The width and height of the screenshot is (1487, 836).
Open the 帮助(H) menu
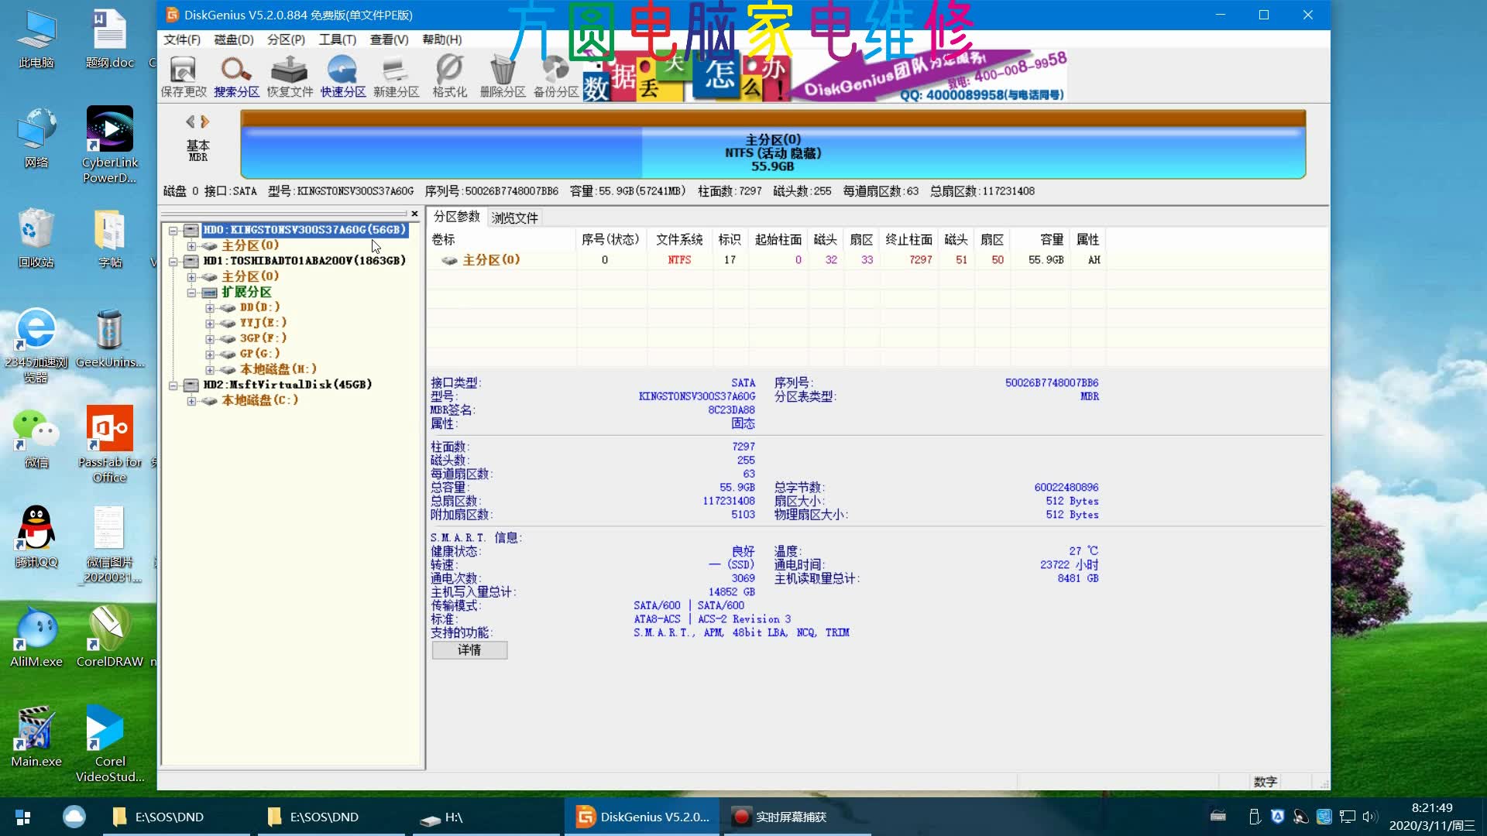tap(442, 39)
